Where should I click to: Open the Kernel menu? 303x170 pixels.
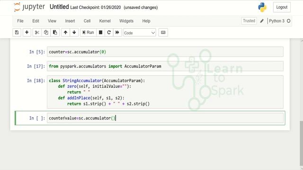tap(105, 21)
